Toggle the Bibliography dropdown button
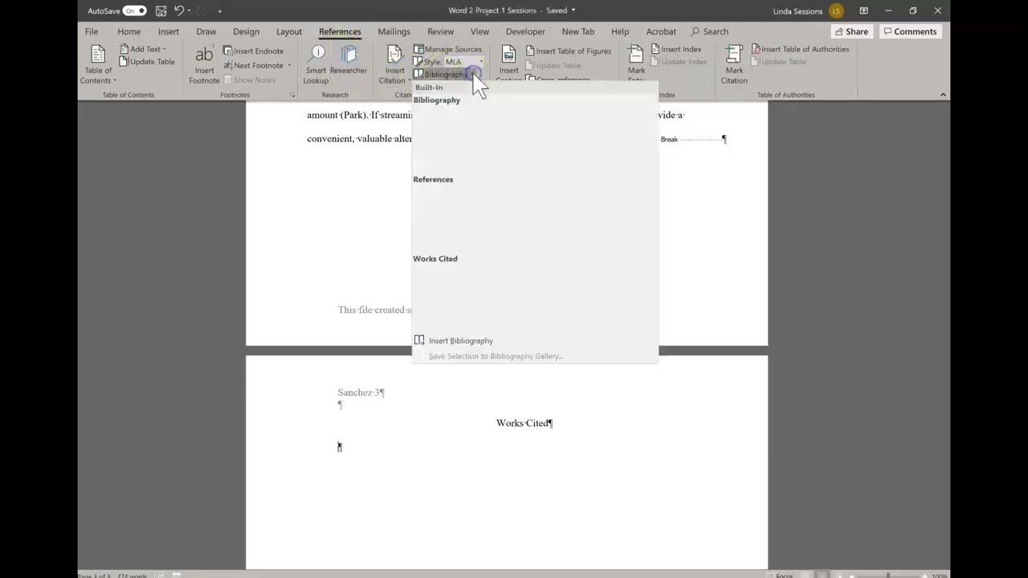This screenshot has width=1028, height=578. click(447, 74)
